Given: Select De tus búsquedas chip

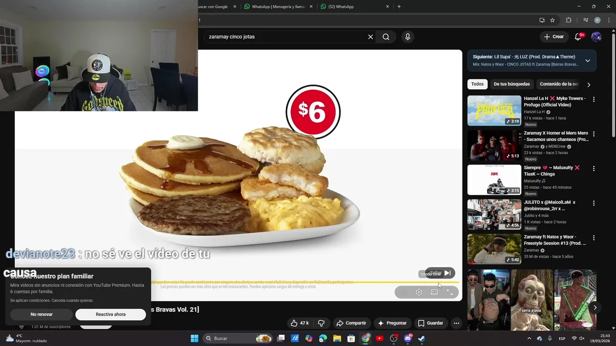Looking at the screenshot, I should click(512, 84).
